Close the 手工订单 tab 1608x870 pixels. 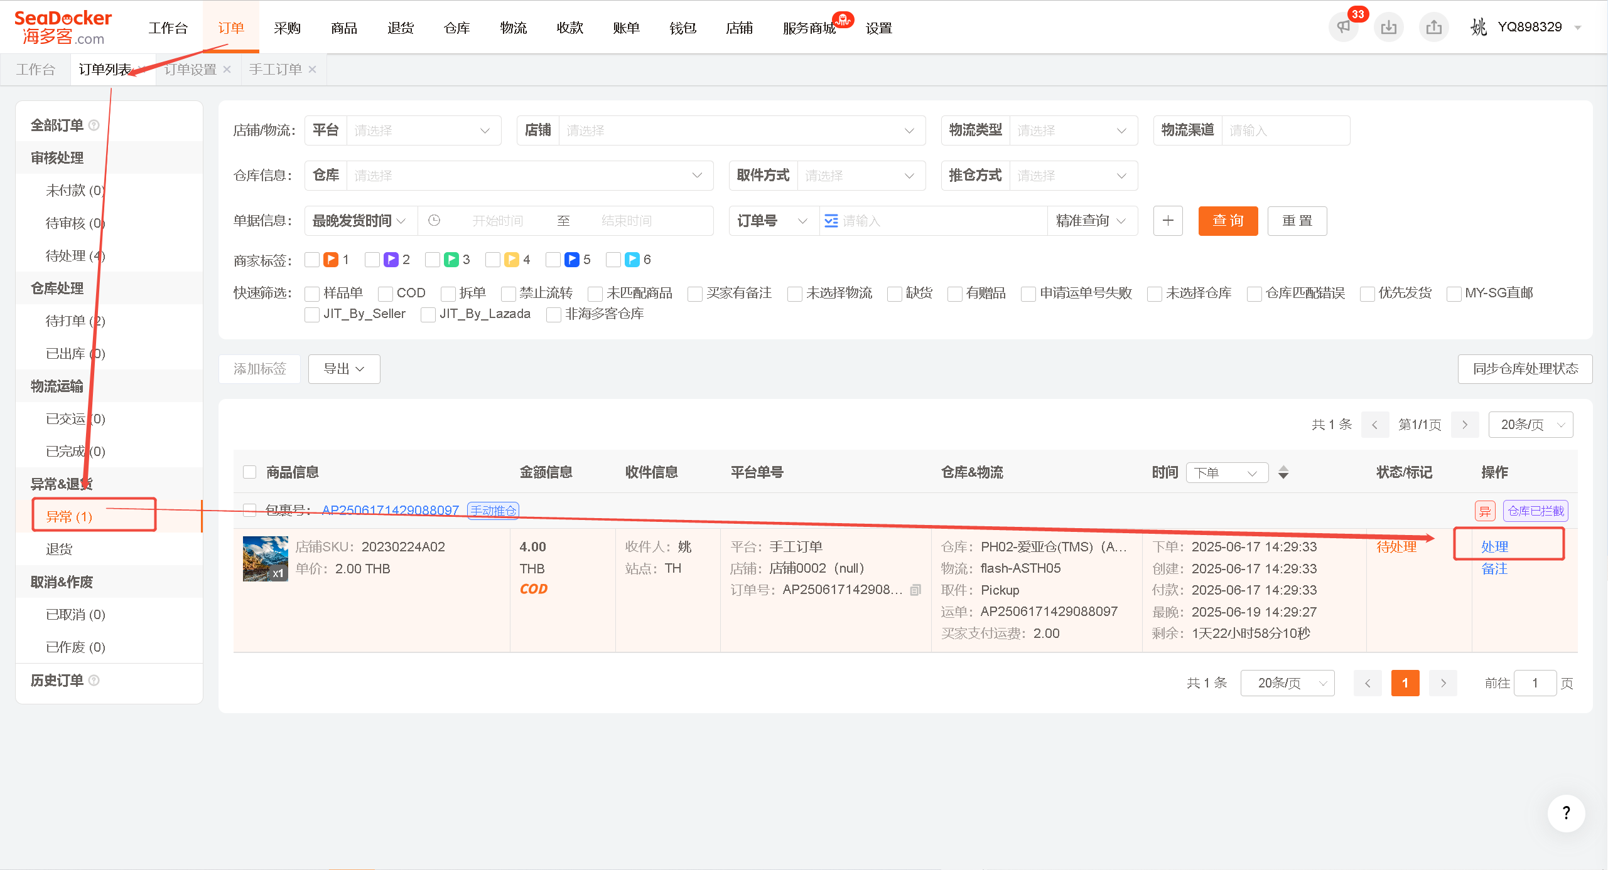[312, 70]
